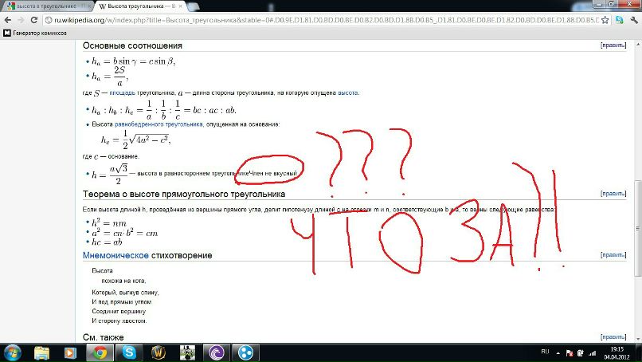Open the RU language selector in tray

pyautogui.click(x=546, y=352)
